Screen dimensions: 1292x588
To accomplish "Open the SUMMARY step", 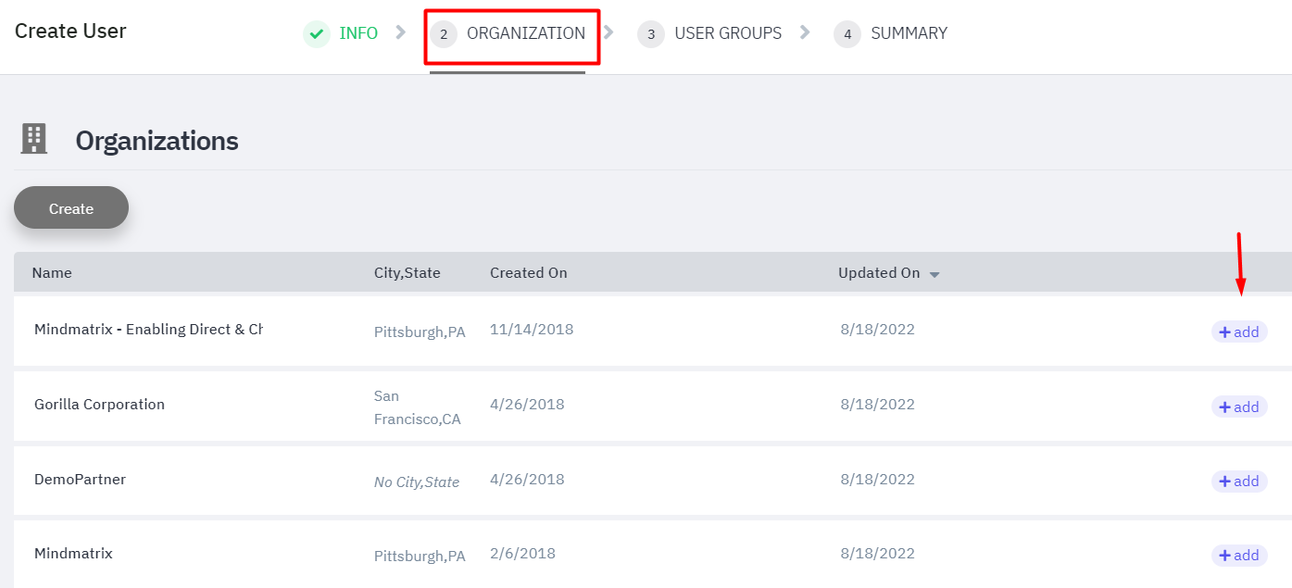I will click(909, 33).
